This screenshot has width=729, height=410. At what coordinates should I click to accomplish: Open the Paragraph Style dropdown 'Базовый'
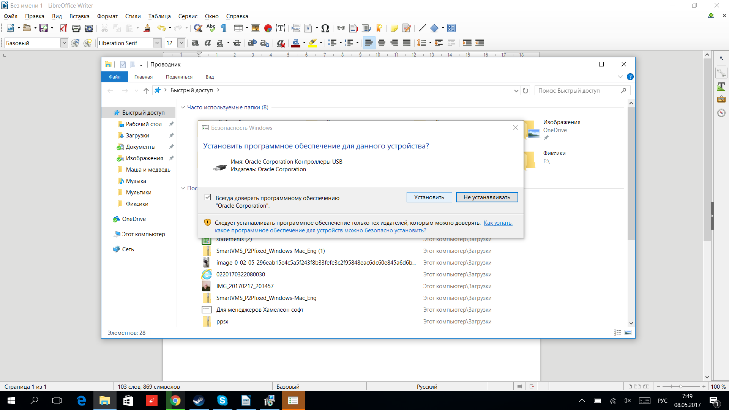click(x=64, y=43)
